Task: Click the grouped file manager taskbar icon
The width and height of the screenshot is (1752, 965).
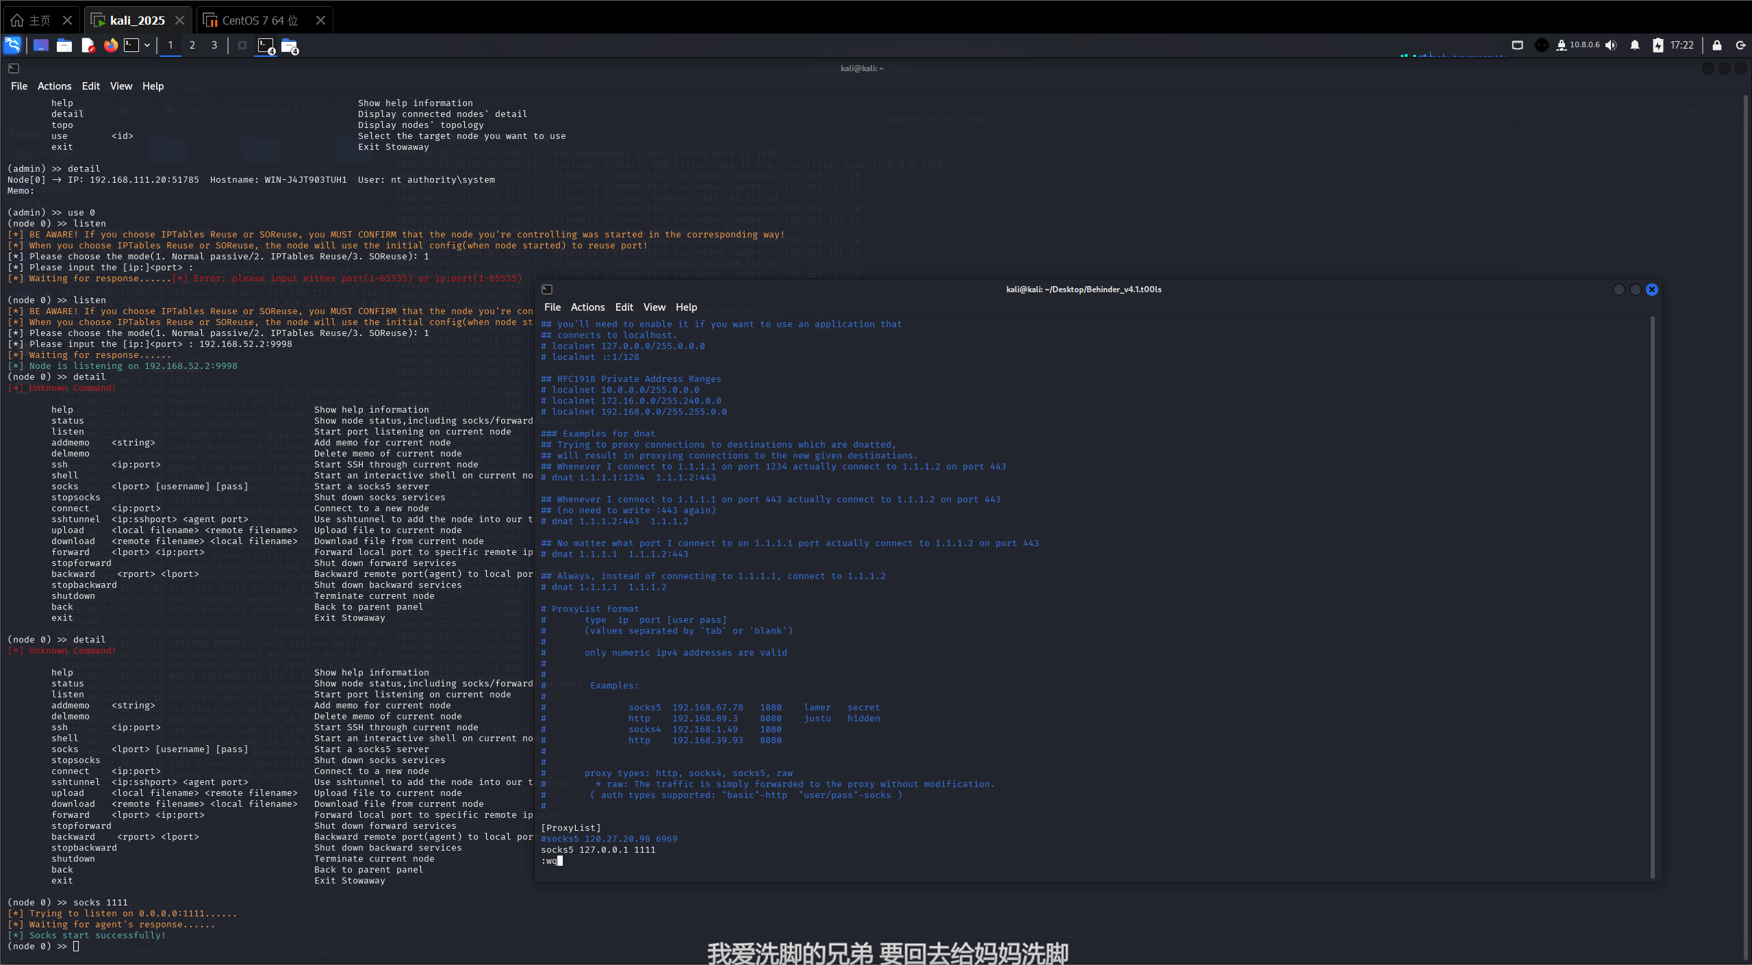Action: pyautogui.click(x=290, y=46)
